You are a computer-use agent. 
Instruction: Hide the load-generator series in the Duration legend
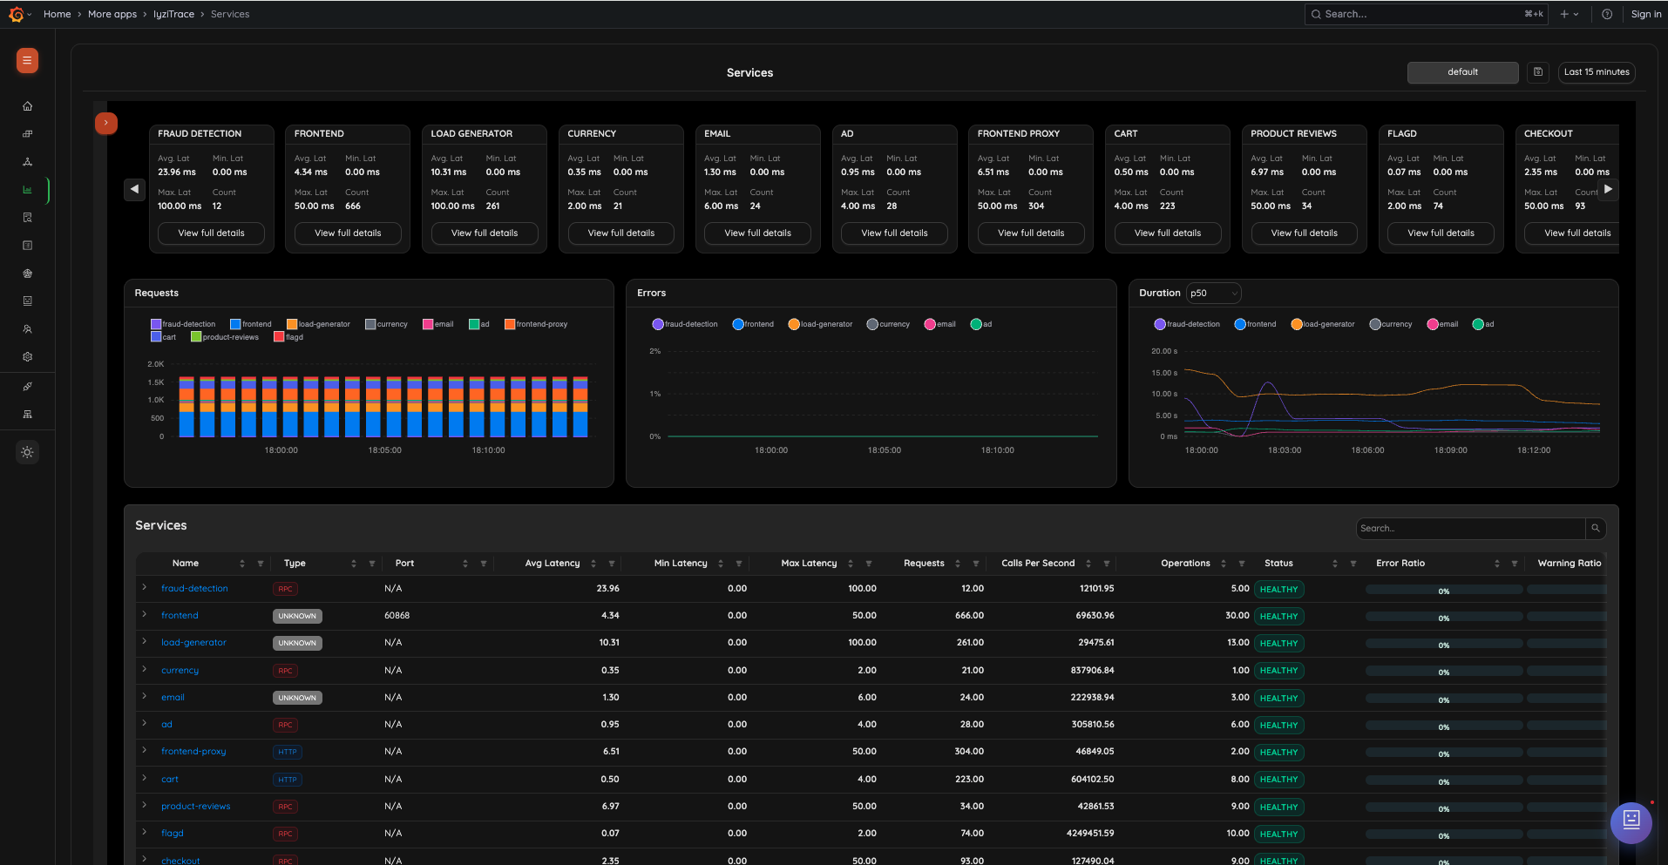[x=1322, y=323]
